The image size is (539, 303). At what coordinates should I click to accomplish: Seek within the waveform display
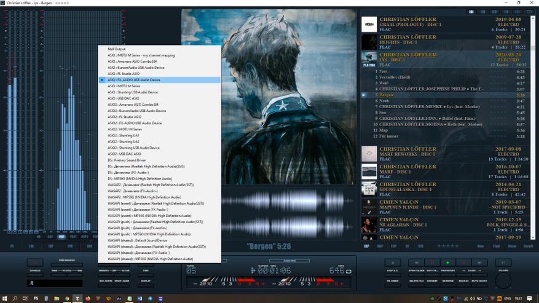coord(288,213)
